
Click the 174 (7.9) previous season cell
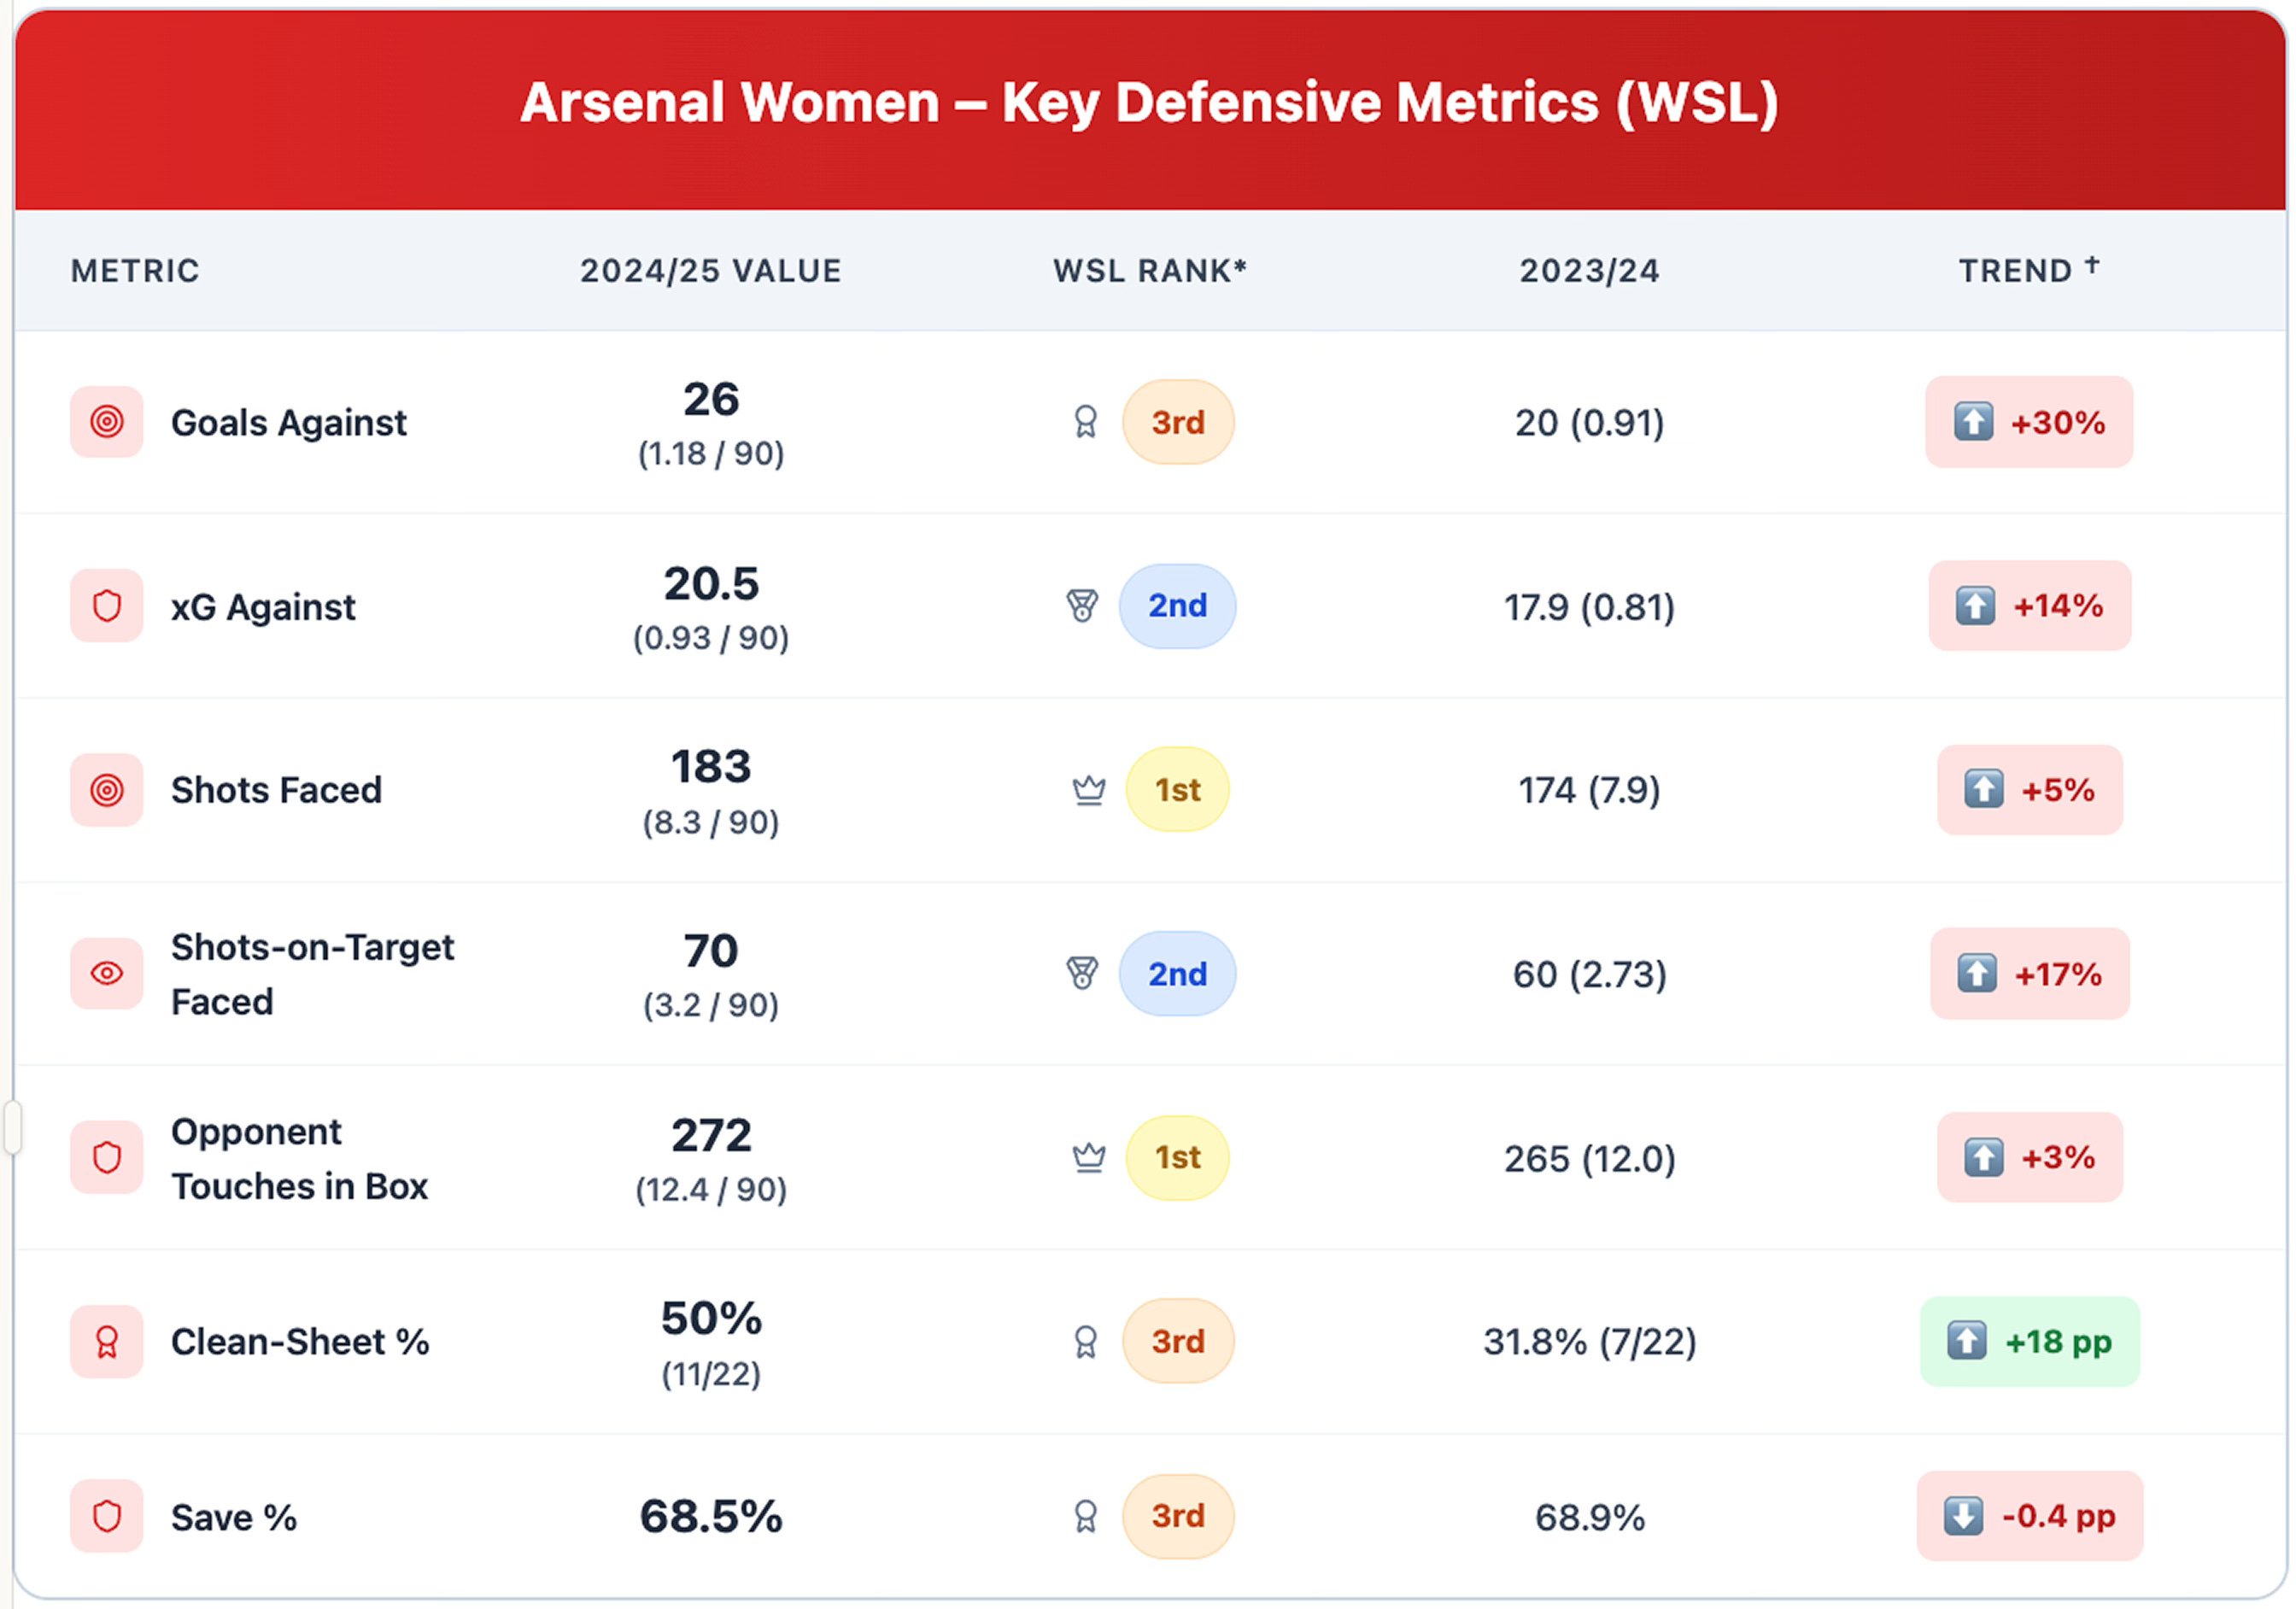pos(1591,790)
